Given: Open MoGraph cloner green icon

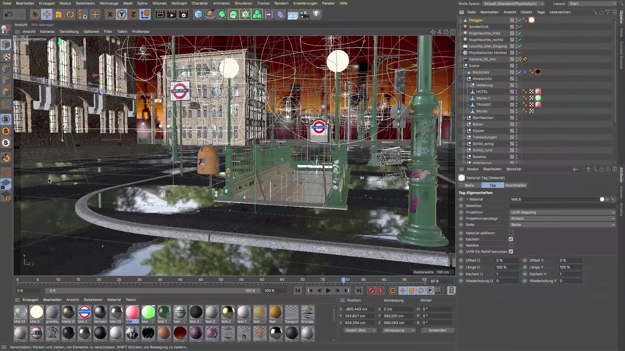Looking at the screenshot, I should (x=257, y=15).
